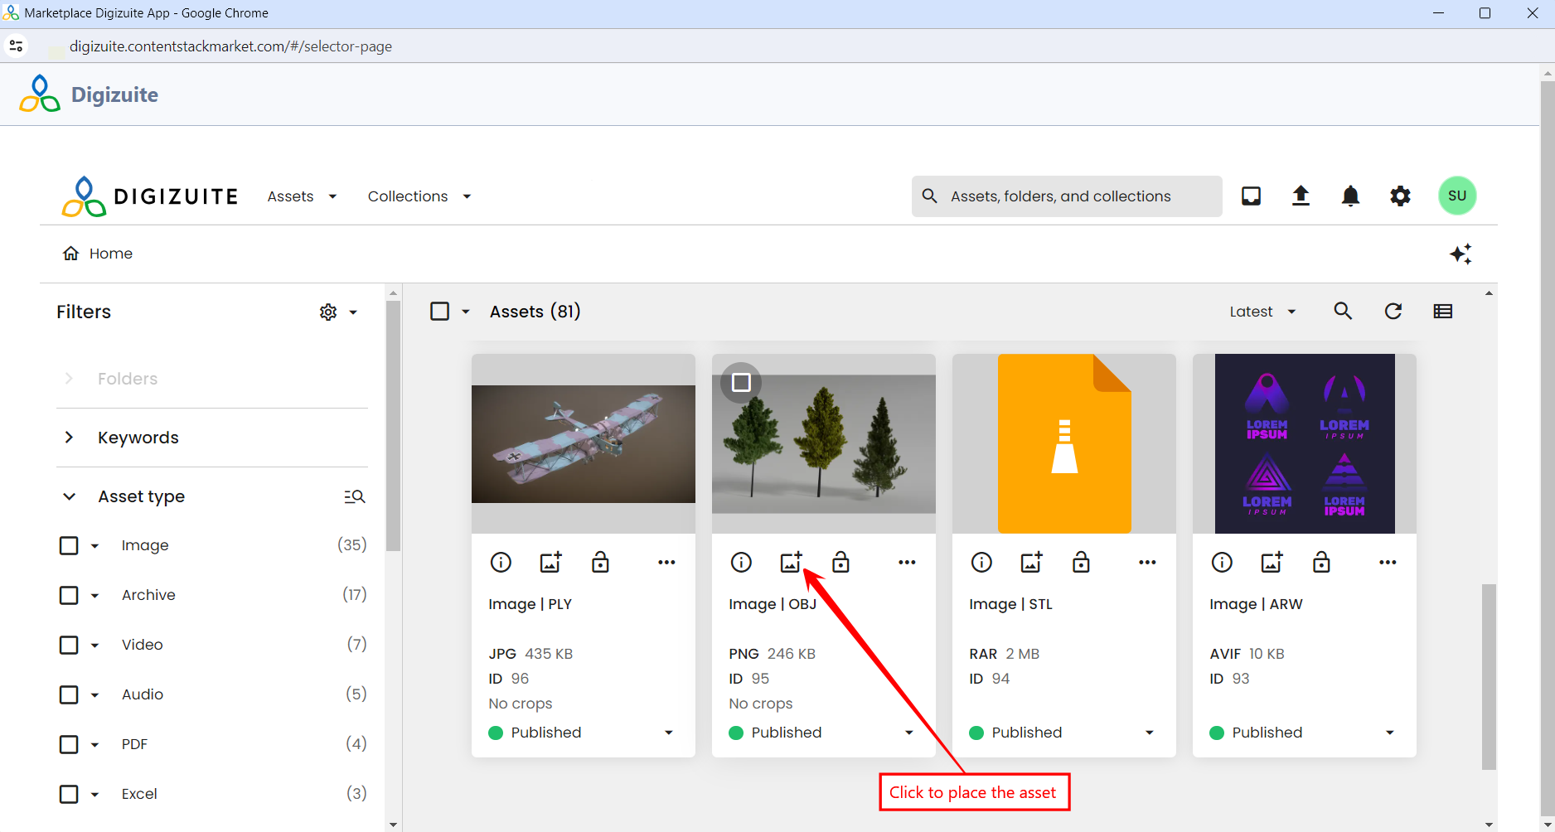
Task: Open more options for Image | OBJ
Action: tap(907, 563)
